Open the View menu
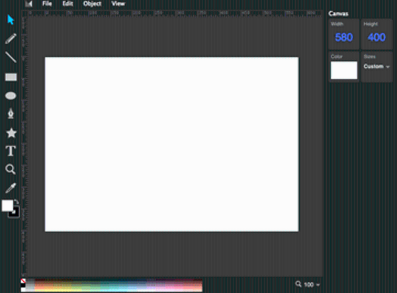 click(118, 3)
